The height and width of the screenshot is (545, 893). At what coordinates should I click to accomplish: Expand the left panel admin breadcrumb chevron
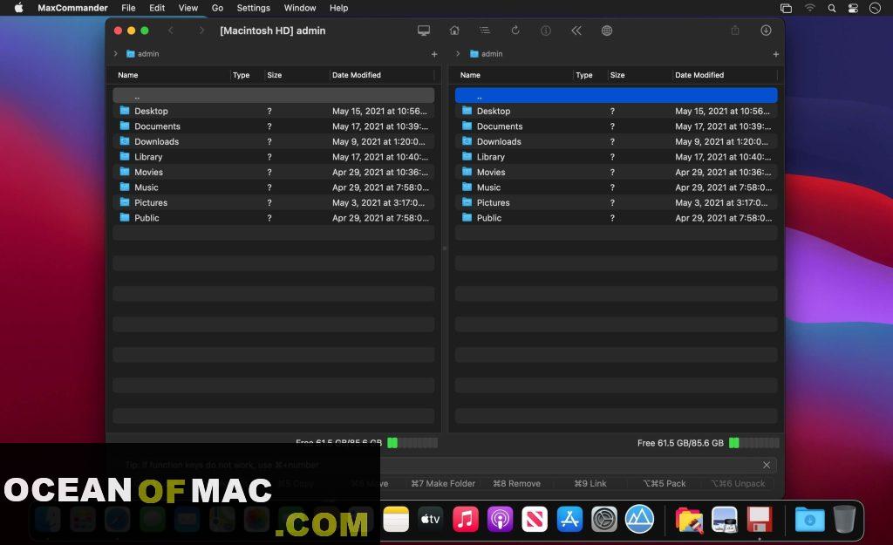coord(116,53)
